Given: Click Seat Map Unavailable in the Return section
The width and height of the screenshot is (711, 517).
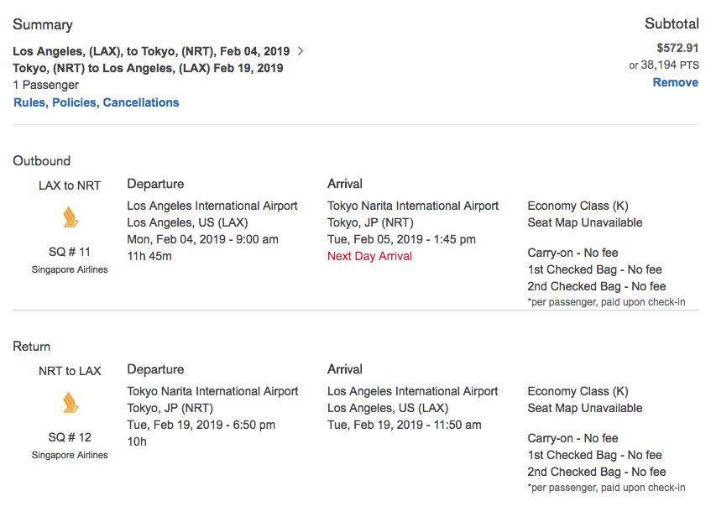Looking at the screenshot, I should tap(585, 408).
